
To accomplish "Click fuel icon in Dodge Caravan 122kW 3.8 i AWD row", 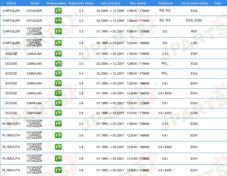I will [x=58, y=93].
